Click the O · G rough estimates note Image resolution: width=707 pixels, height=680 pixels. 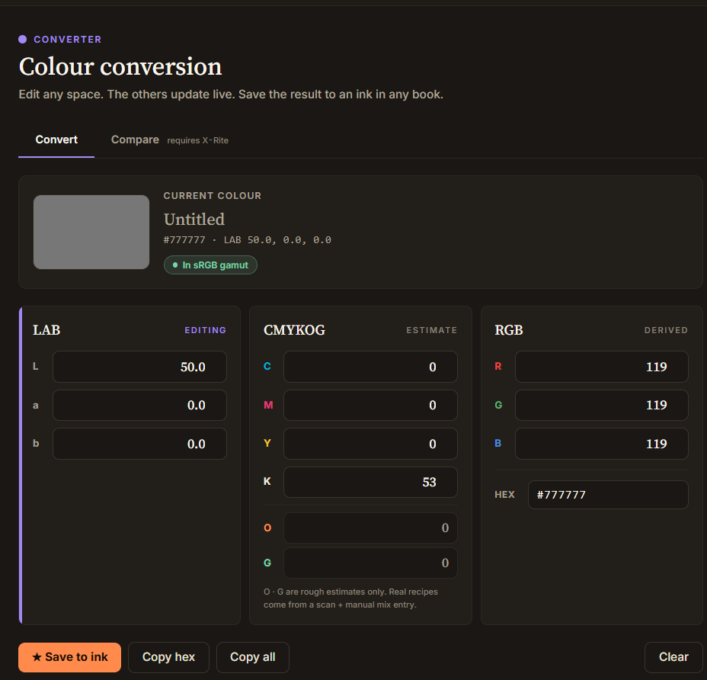click(x=350, y=598)
